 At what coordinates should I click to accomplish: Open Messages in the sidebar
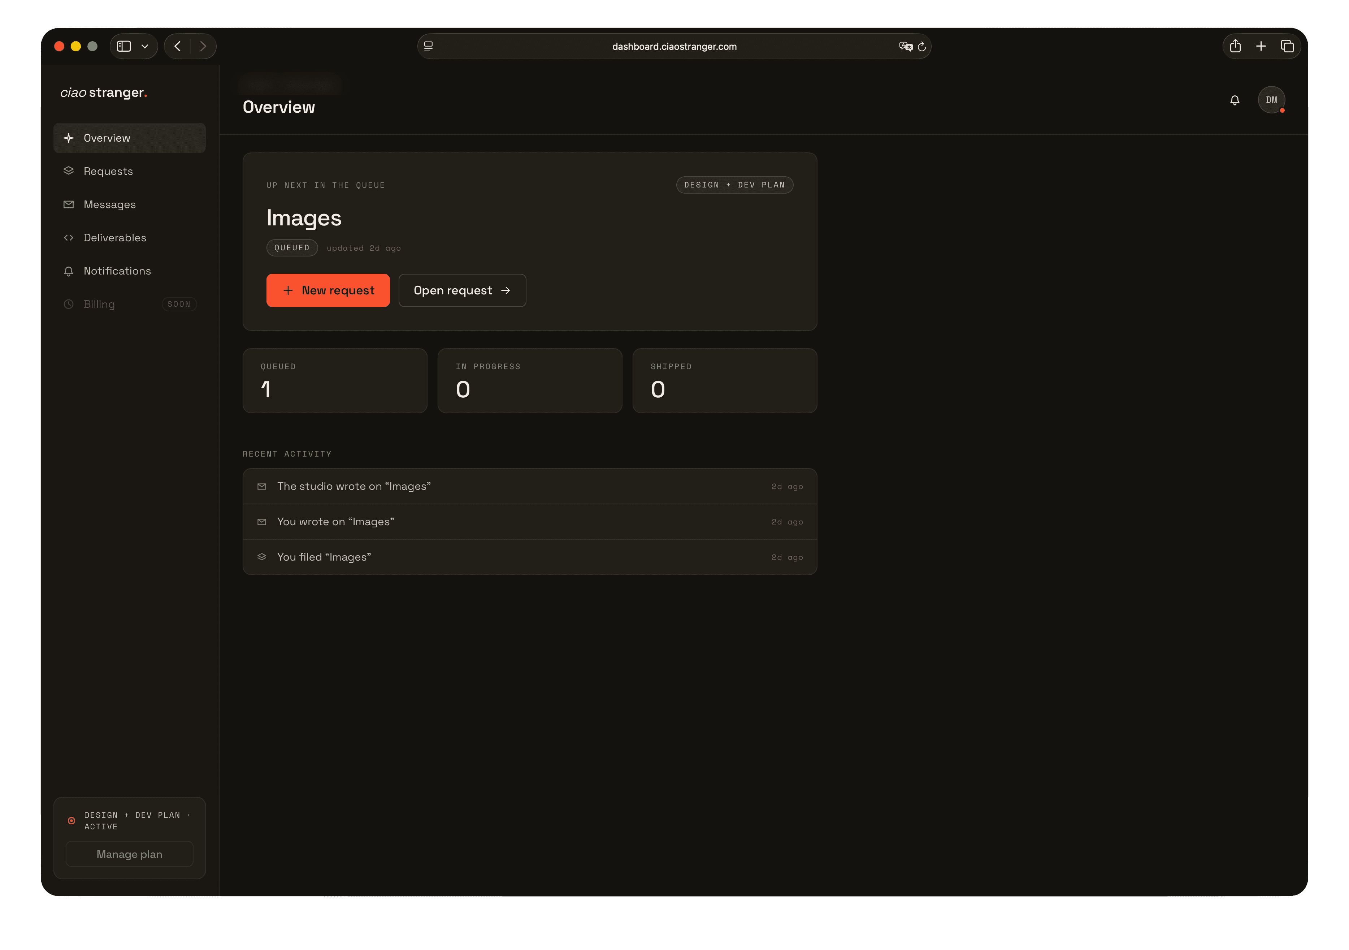129,204
